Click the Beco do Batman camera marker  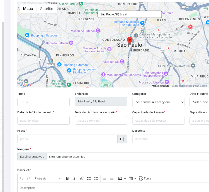[x=71, y=43]
